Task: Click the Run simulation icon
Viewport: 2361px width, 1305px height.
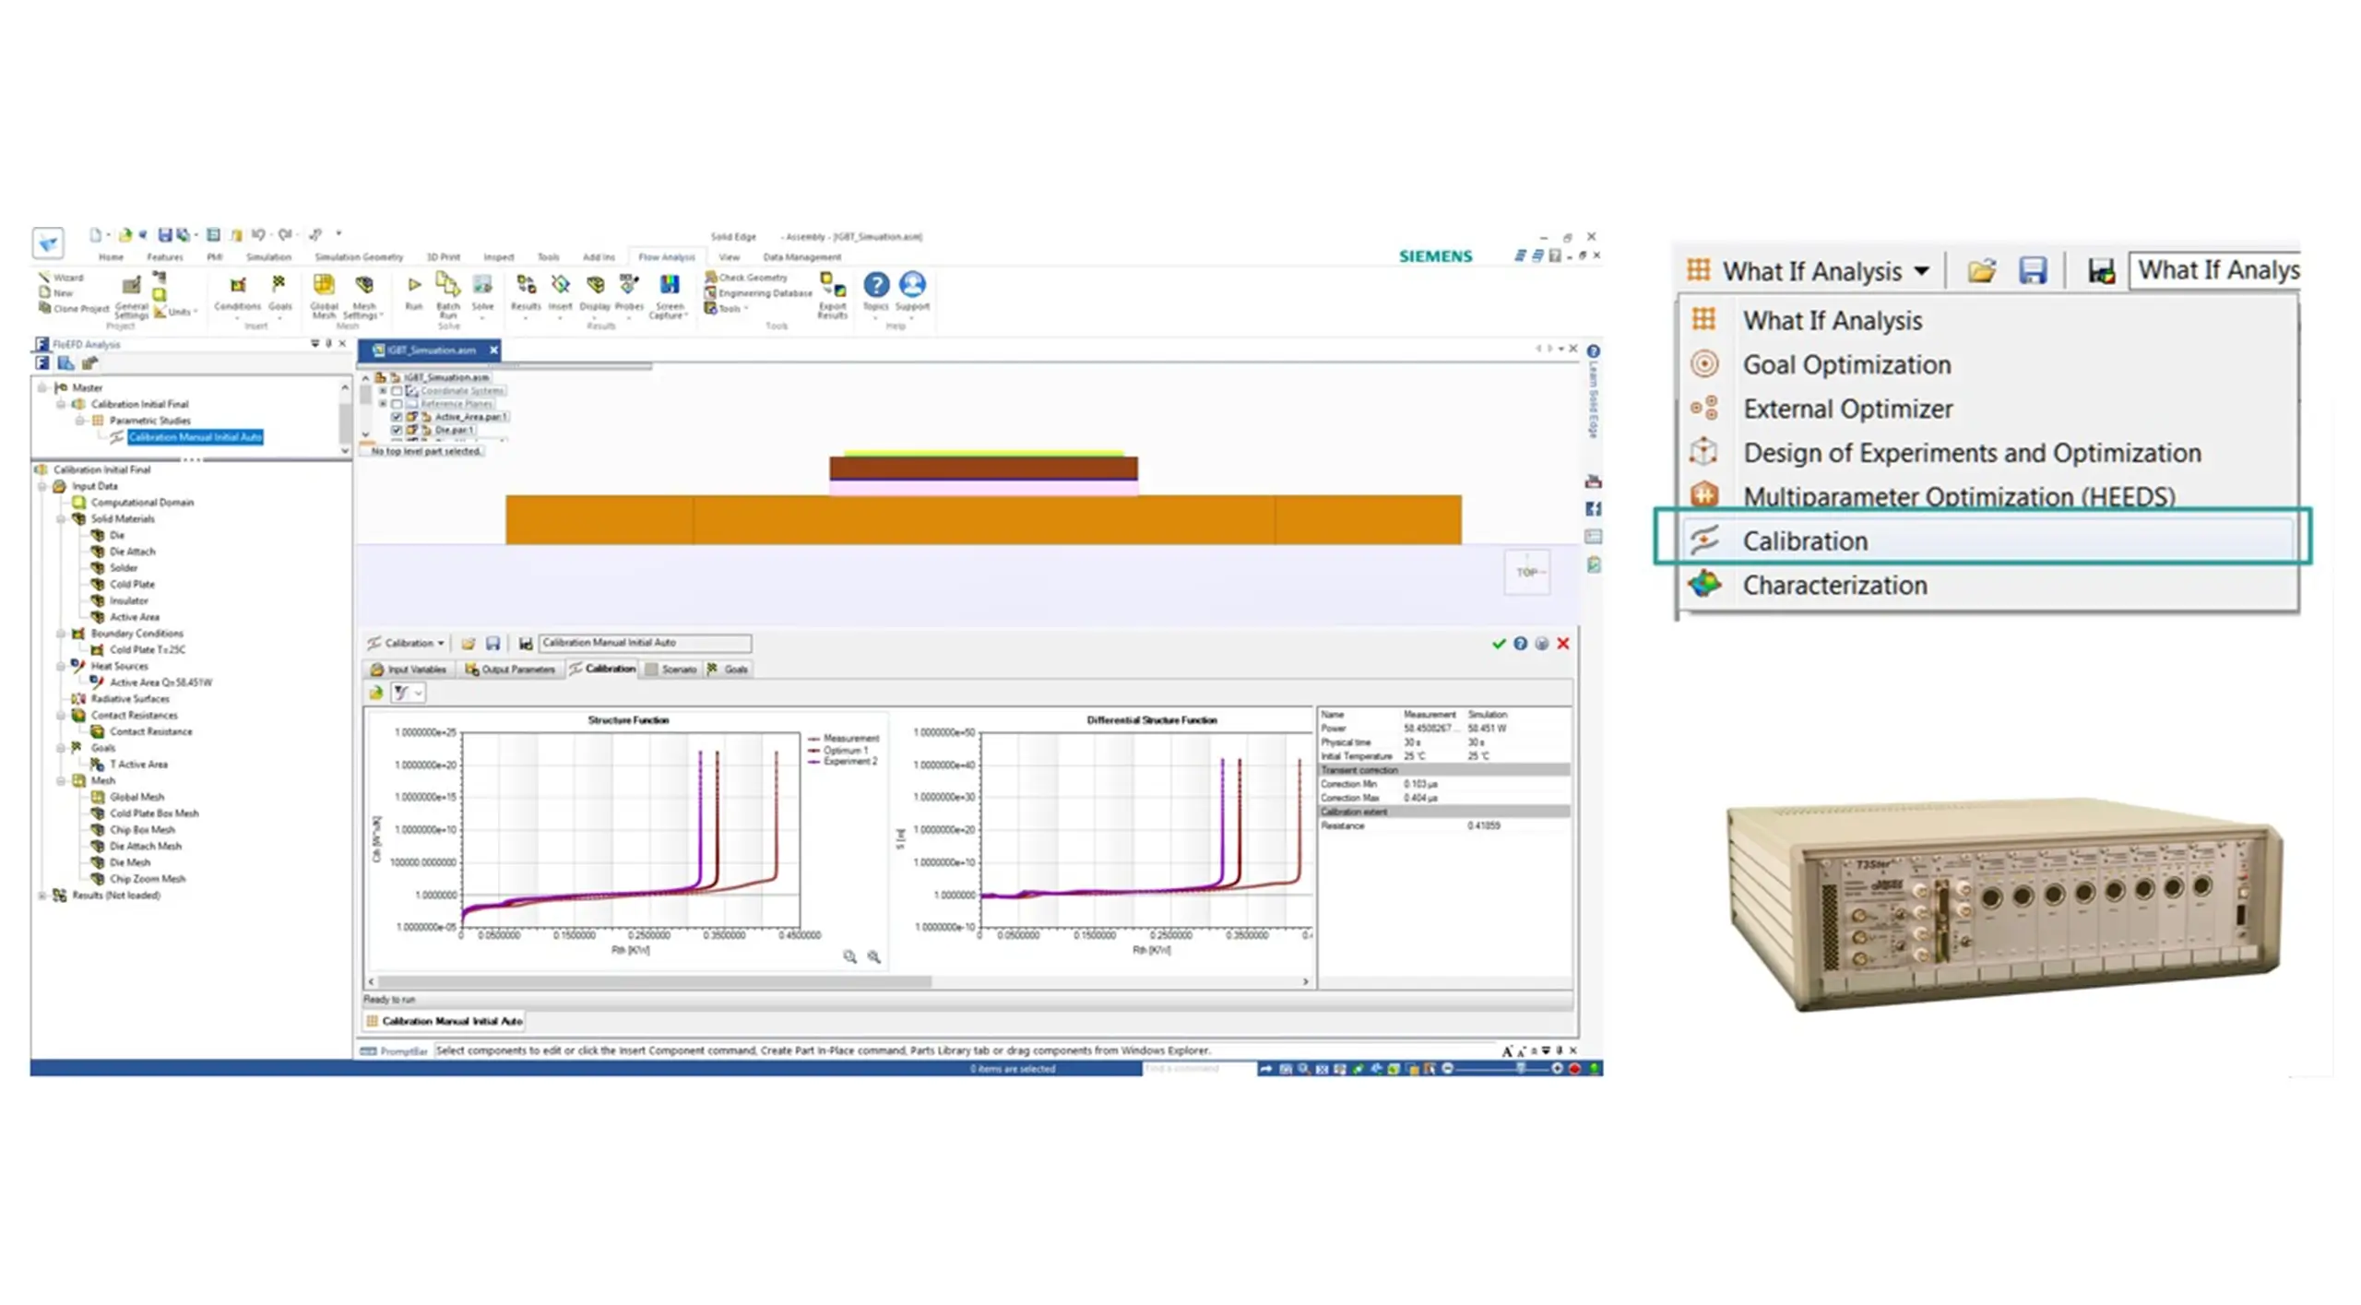Action: (x=413, y=291)
